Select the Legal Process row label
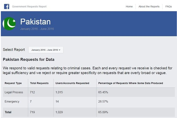 point(14,92)
